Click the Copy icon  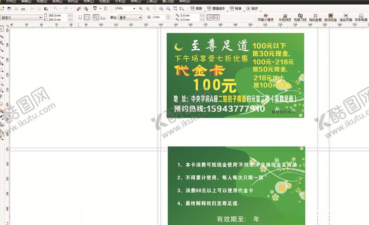(x=39, y=9)
